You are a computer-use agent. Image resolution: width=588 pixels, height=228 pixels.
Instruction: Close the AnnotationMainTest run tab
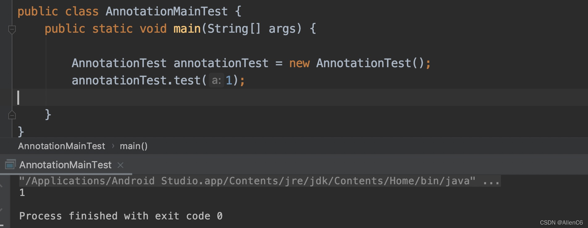120,165
